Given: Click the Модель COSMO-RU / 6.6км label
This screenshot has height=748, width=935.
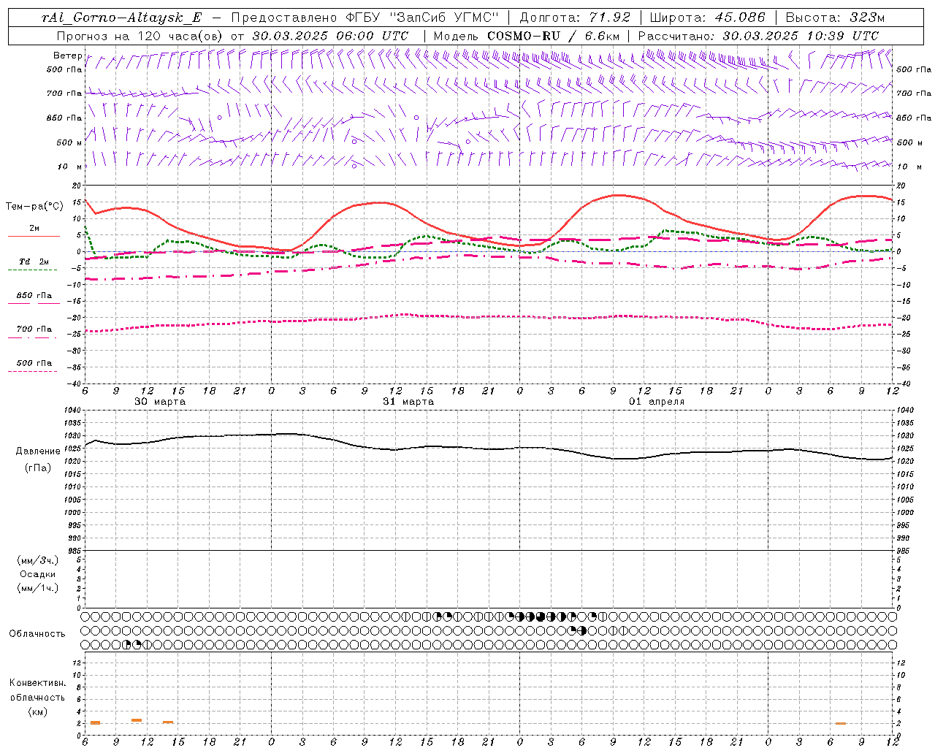Looking at the screenshot, I should [527, 36].
